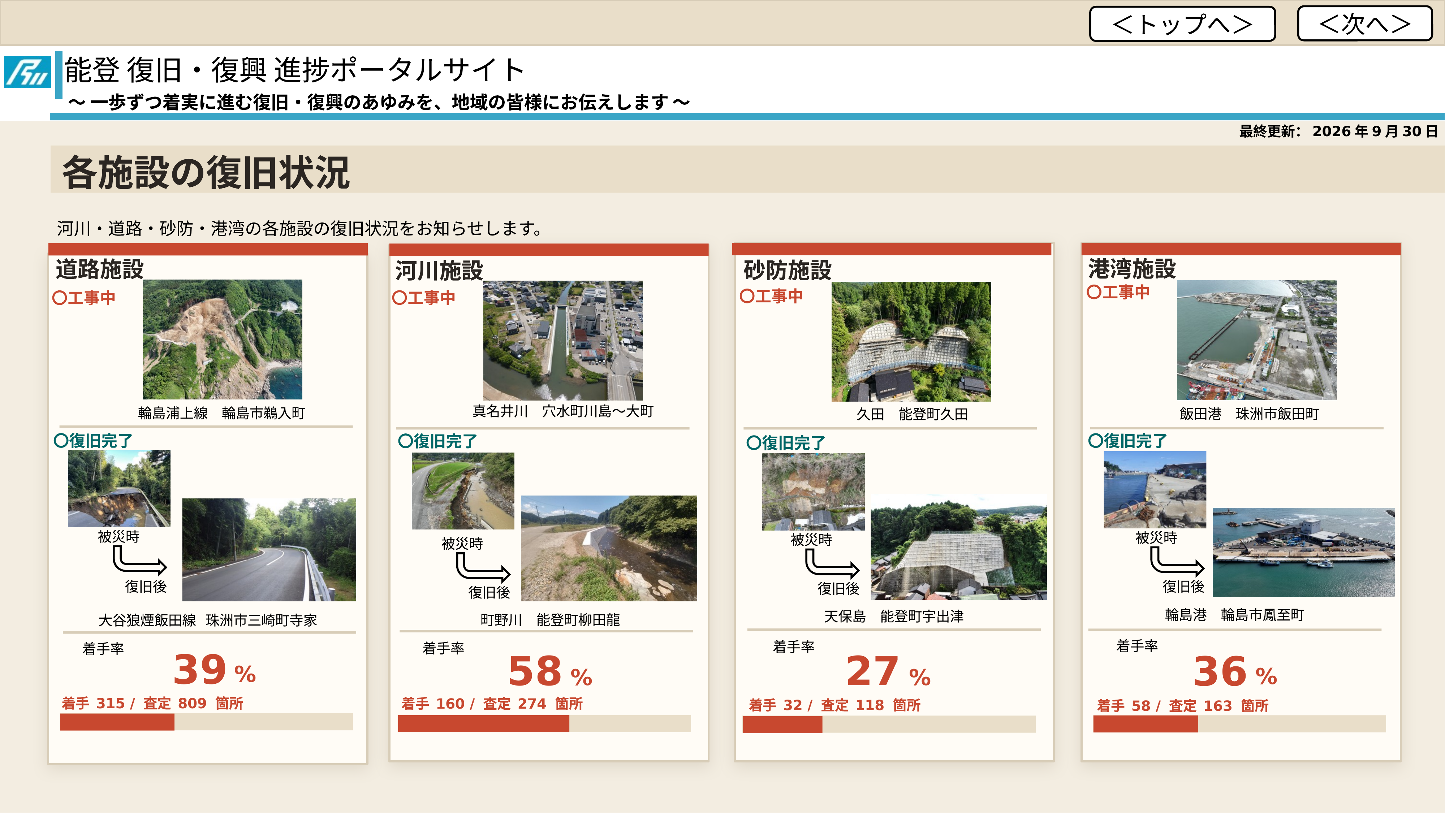The image size is (1445, 813).
Task: Click the 久田 能登町久田 caption
Action: tap(912, 414)
